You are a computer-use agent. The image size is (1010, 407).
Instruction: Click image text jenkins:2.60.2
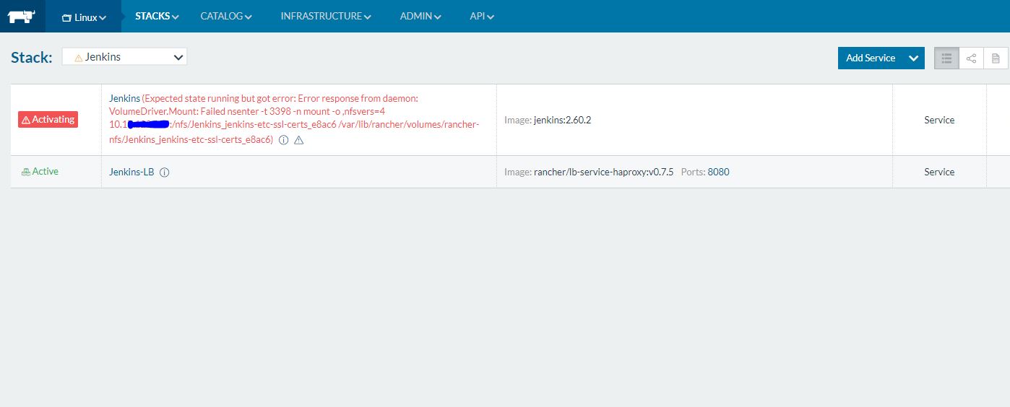[x=562, y=120]
